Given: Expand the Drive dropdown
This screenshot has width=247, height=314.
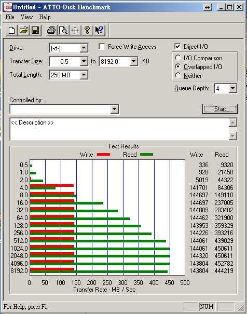Looking at the screenshot, I should [84, 48].
